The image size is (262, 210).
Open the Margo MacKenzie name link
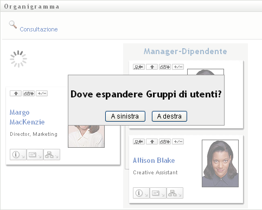pyautogui.click(x=27, y=117)
